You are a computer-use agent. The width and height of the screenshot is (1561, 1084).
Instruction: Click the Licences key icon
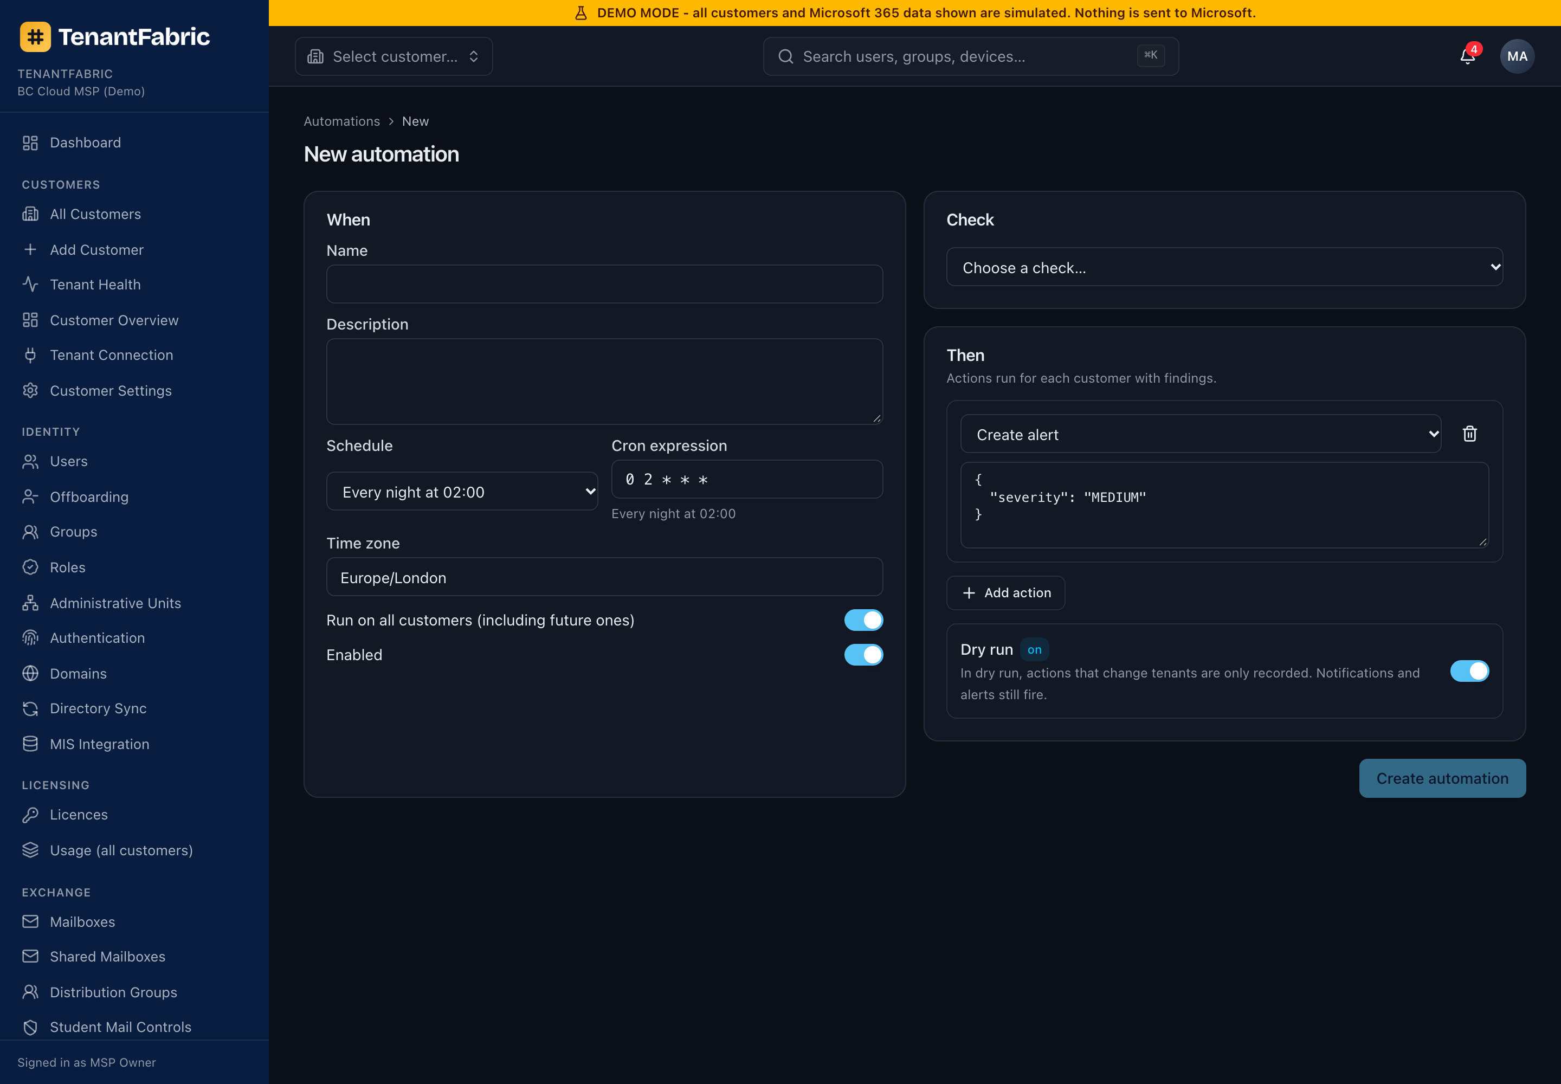tap(30, 815)
